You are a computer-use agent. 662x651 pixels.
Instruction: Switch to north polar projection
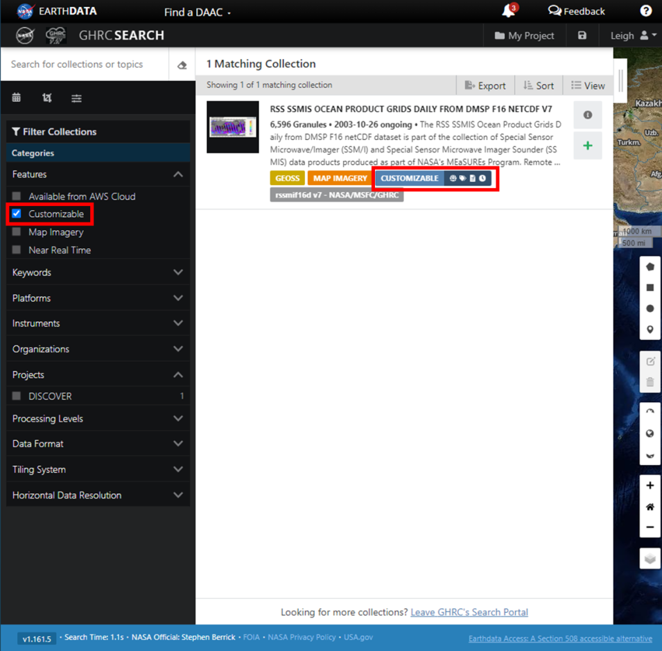click(x=650, y=413)
